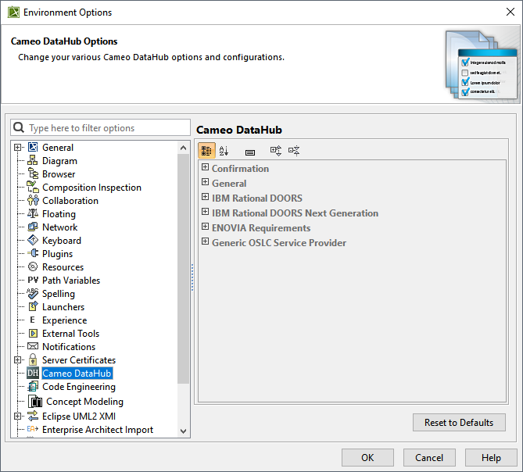523x472 pixels.
Task: Open the Path Variables options
Action: tap(71, 281)
